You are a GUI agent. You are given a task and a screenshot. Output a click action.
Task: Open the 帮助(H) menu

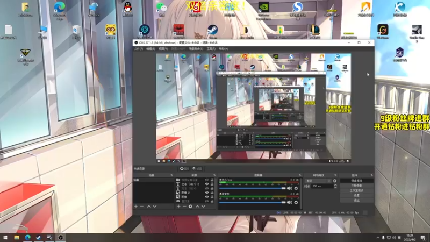224,49
